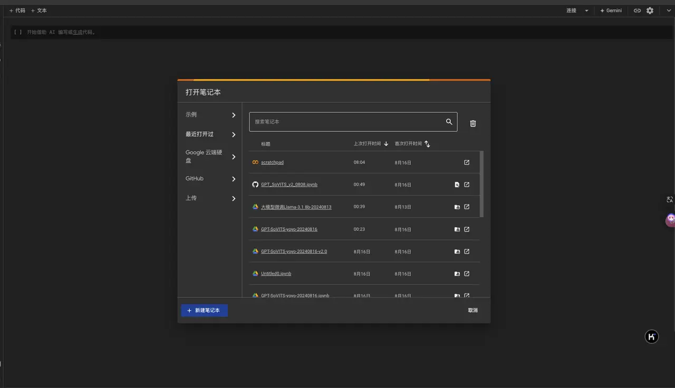Viewport: 675px width, 388px height.
Task: Click the 打开笔记本 dialog title
Action: [x=203, y=92]
